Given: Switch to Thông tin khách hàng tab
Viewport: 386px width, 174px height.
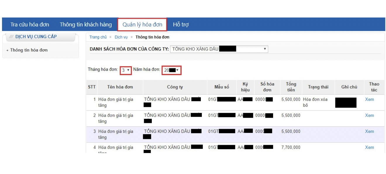Looking at the screenshot, I should tap(86, 25).
